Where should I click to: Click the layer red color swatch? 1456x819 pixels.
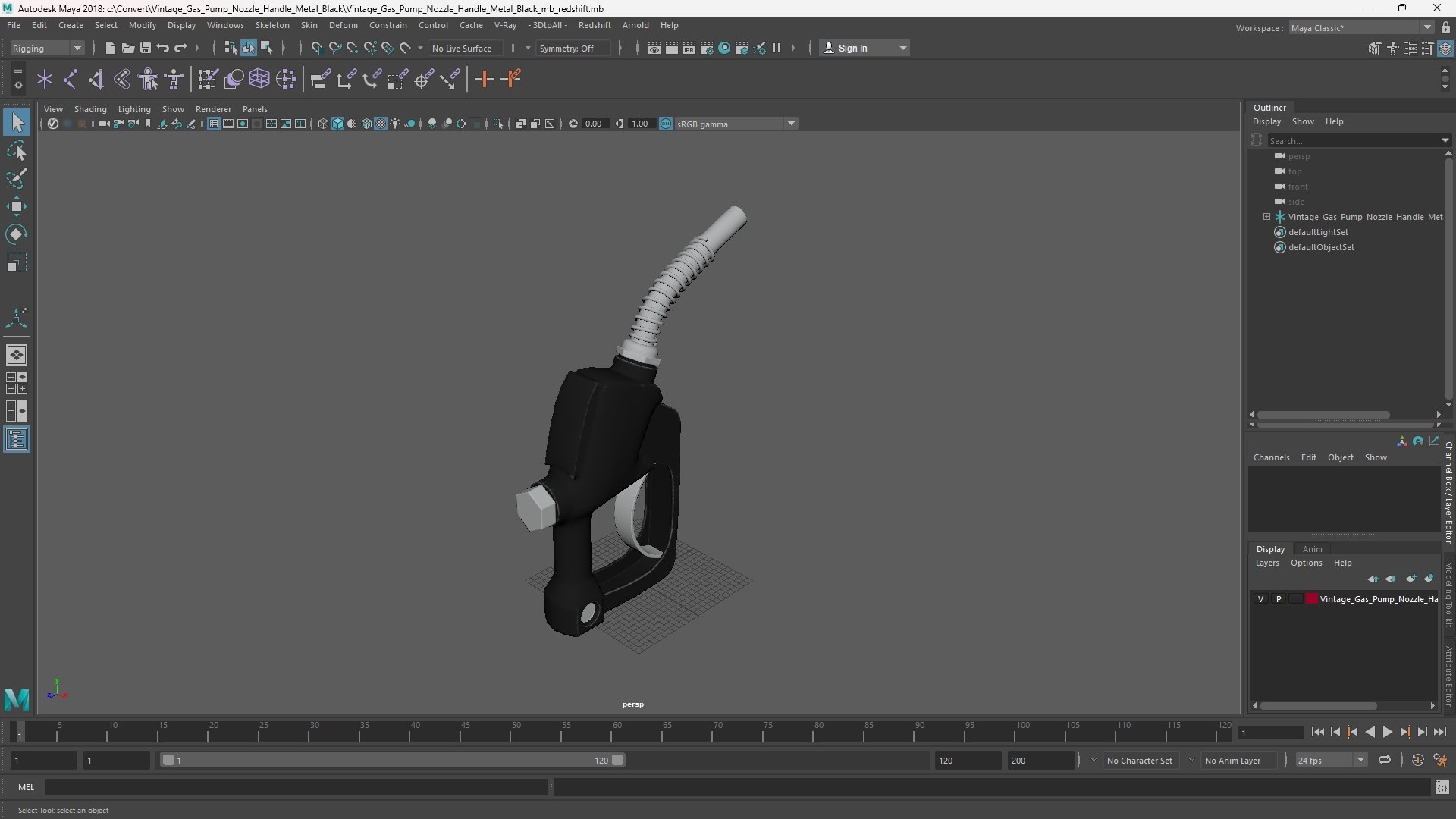1312,599
